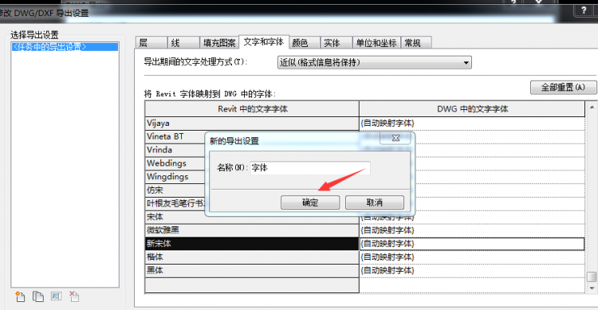
Task: Click DWG font cell for 微软雅黑
Action: point(472,230)
